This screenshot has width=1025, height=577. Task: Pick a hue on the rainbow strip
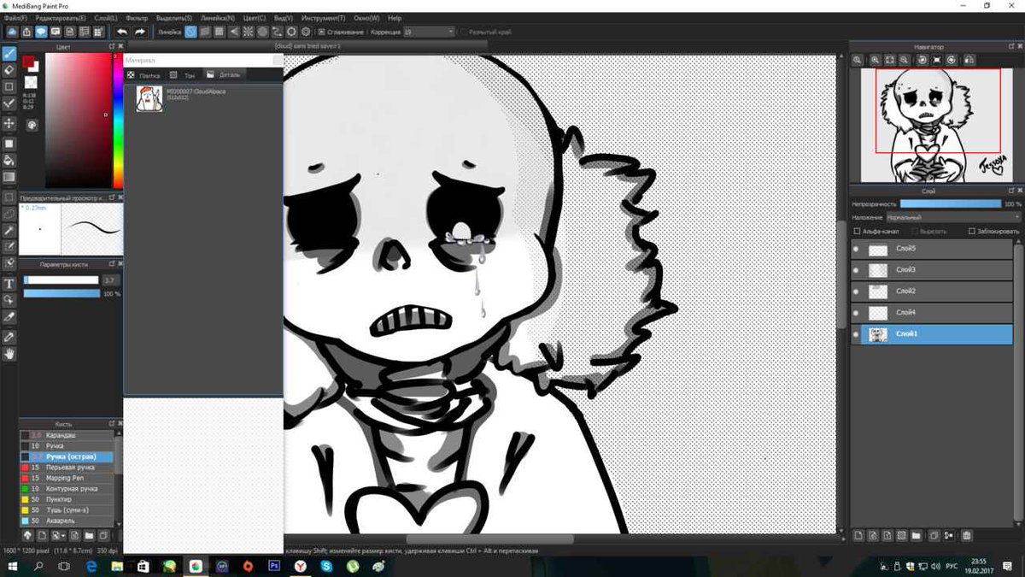coord(119,120)
